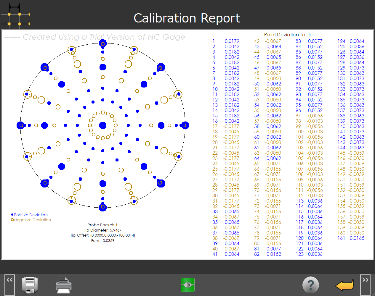
Task: Click the Tip Offset coordinates text
Action: click(x=102, y=235)
